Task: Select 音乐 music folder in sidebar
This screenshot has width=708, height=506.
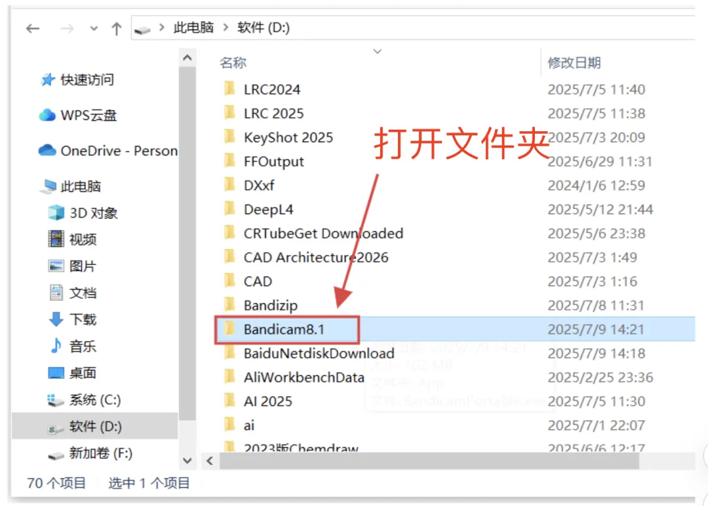Action: point(72,346)
